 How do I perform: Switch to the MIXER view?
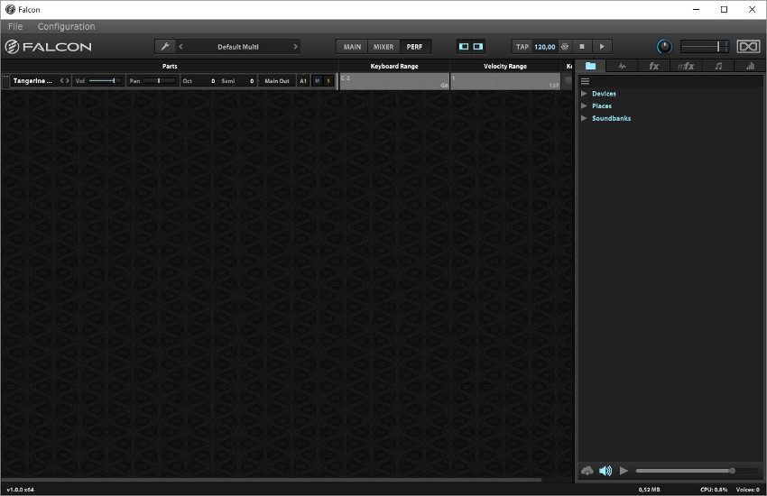[x=383, y=46]
